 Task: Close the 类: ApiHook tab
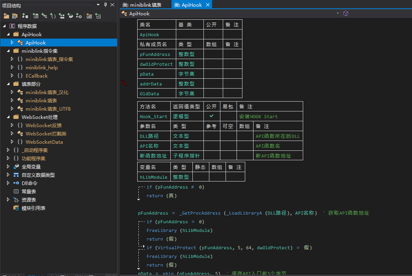pyautogui.click(x=208, y=5)
